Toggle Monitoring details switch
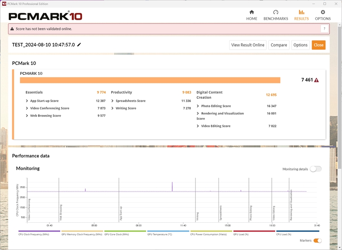342x250 pixels. point(315,169)
